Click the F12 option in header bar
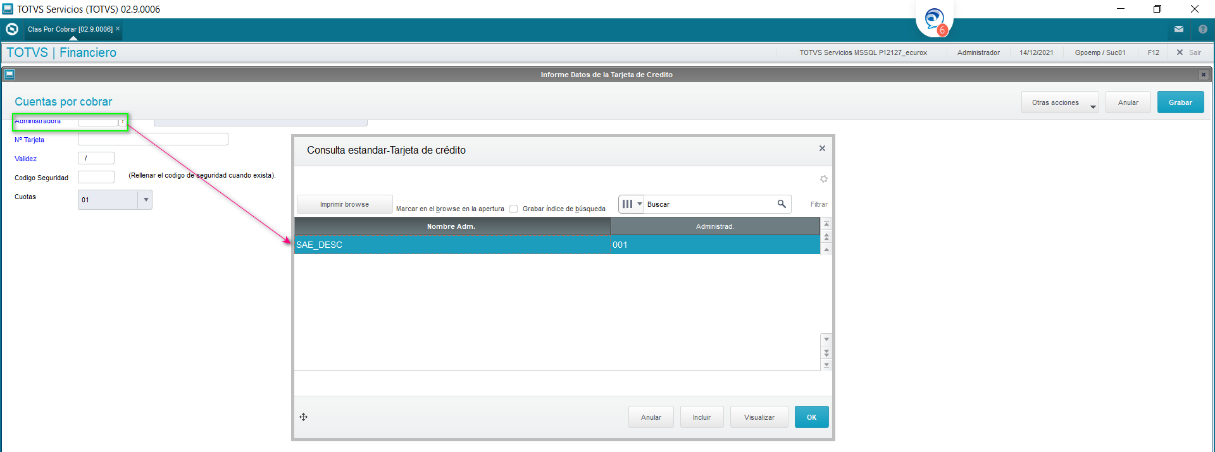Viewport: 1215px width, 452px height. click(x=1154, y=52)
